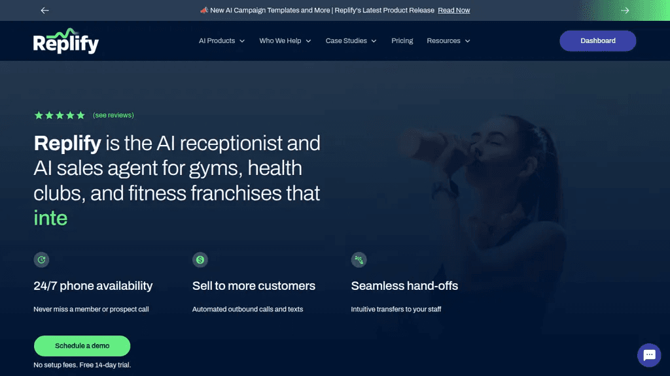Image resolution: width=670 pixels, height=376 pixels.
Task: Expand the Case Studies chevron
Action: tap(374, 41)
